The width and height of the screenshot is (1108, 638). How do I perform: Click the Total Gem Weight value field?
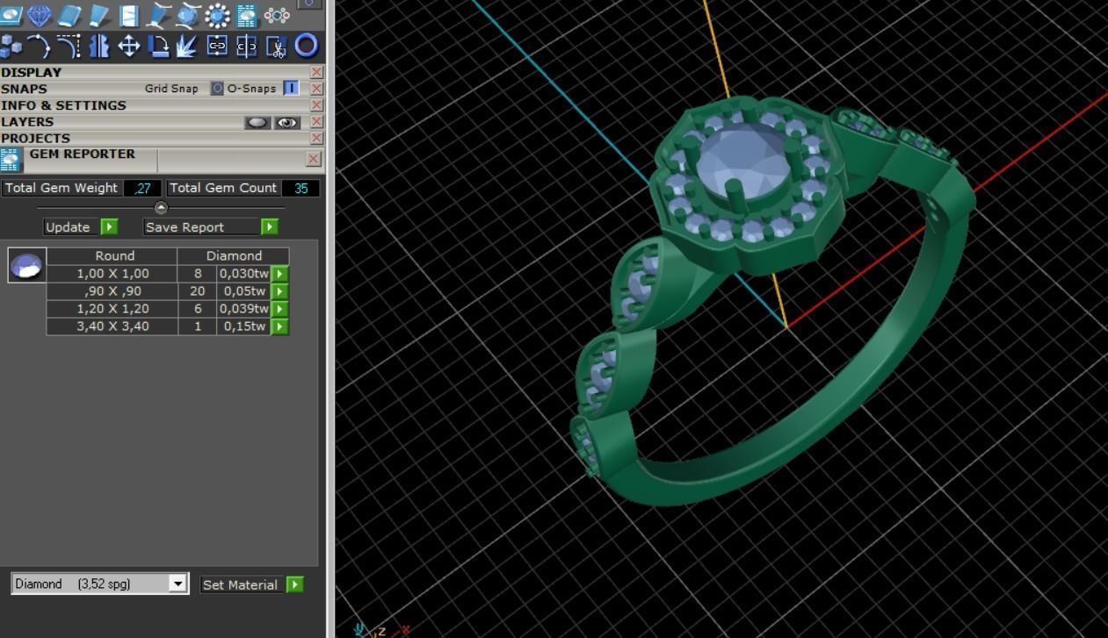(x=141, y=188)
